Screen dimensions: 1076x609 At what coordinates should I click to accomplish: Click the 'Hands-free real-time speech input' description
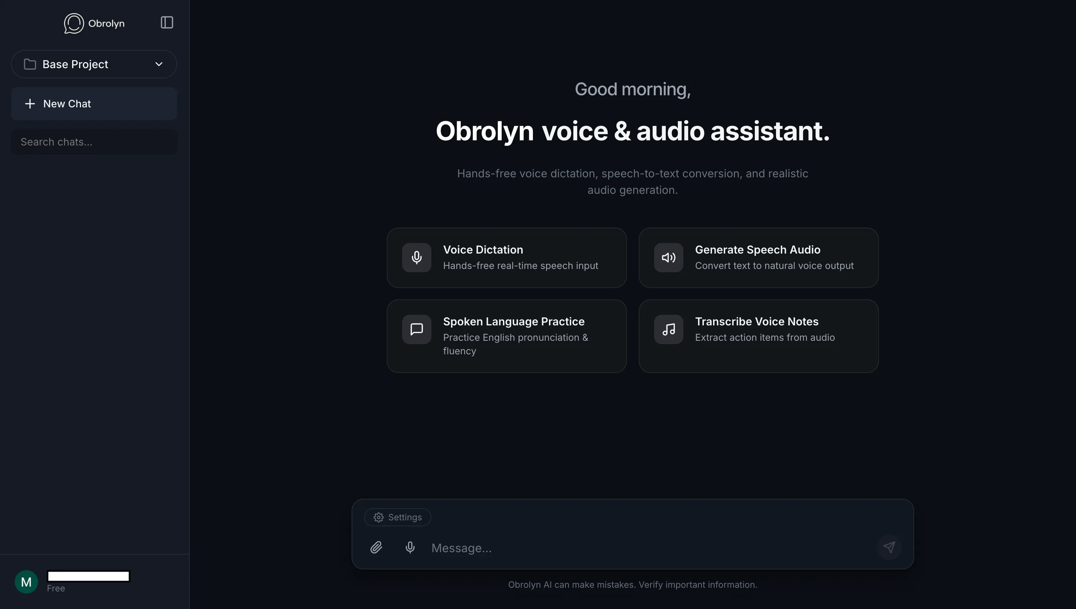[x=520, y=266]
